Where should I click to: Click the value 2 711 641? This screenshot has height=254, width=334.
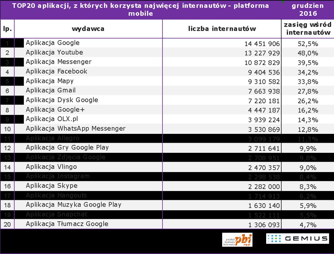click(264, 149)
